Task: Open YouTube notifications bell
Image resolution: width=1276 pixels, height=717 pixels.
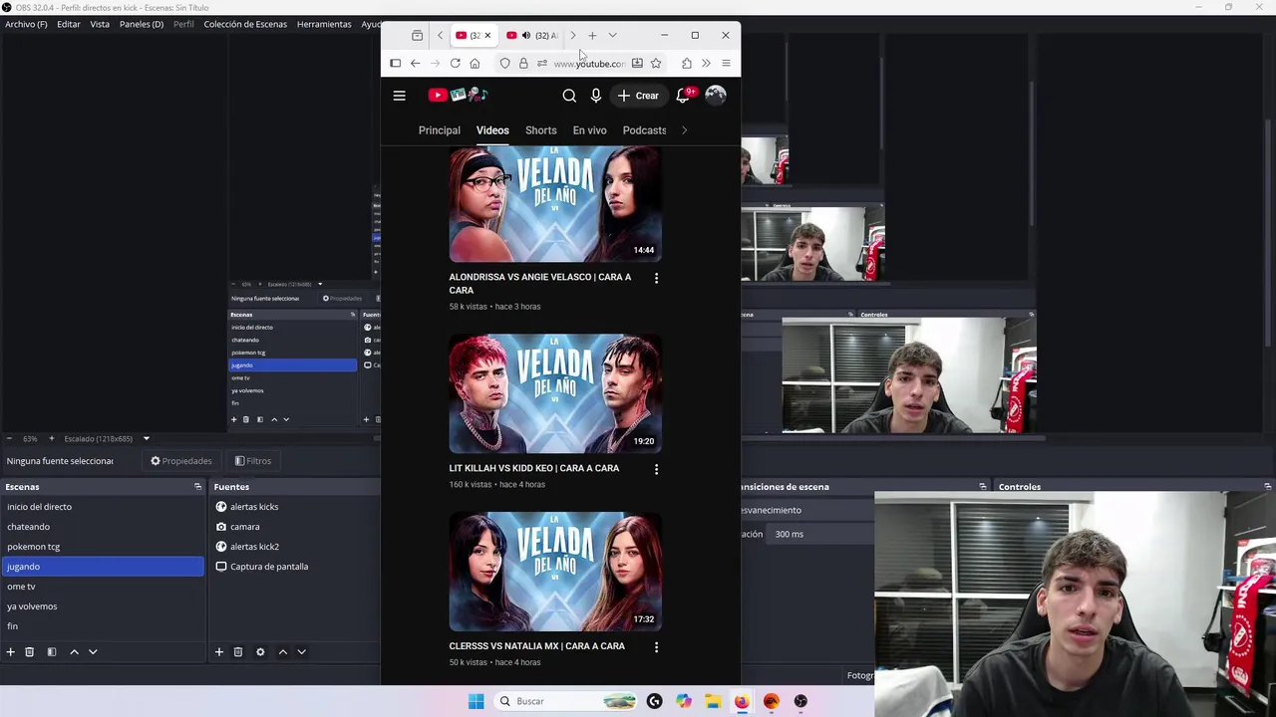Action: coord(683,96)
